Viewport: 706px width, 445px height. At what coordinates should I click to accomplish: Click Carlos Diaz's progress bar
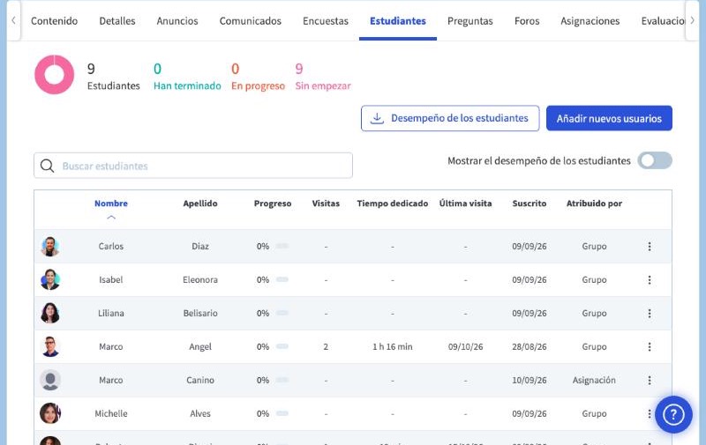click(282, 246)
